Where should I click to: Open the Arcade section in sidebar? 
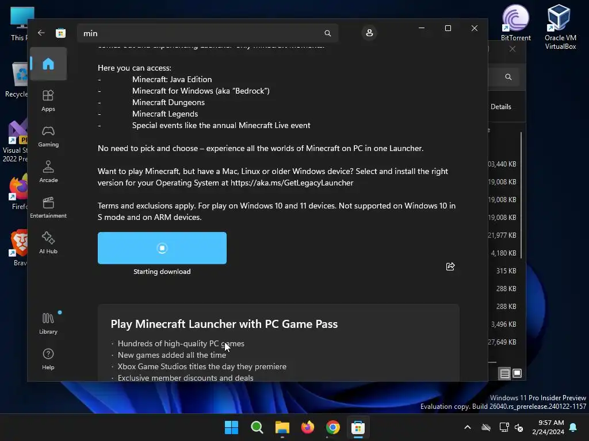(48, 172)
